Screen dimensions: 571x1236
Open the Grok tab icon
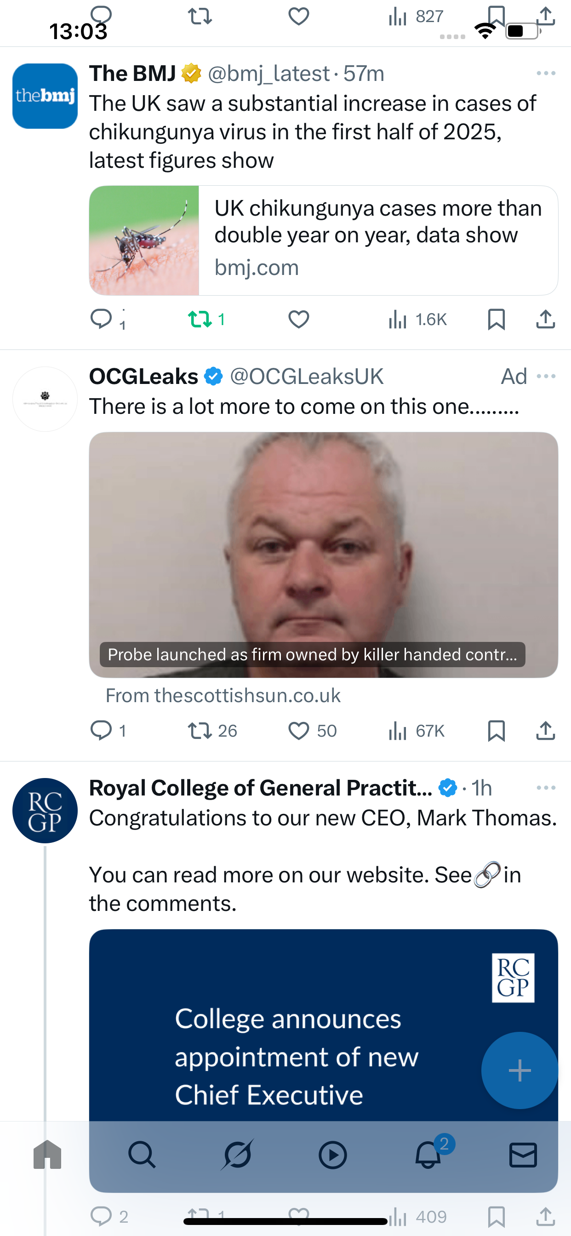click(x=237, y=1155)
